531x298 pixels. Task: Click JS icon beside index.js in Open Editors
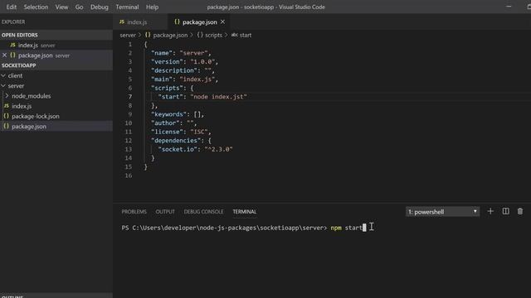(13, 45)
